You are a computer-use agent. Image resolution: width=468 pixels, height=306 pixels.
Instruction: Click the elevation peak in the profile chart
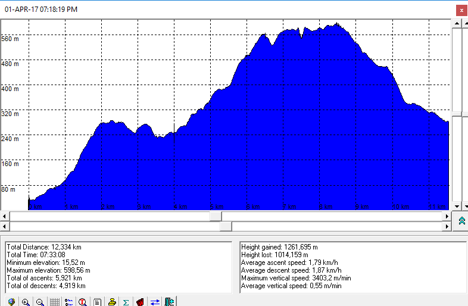(x=338, y=24)
